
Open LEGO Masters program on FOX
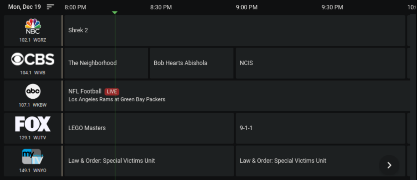point(149,128)
